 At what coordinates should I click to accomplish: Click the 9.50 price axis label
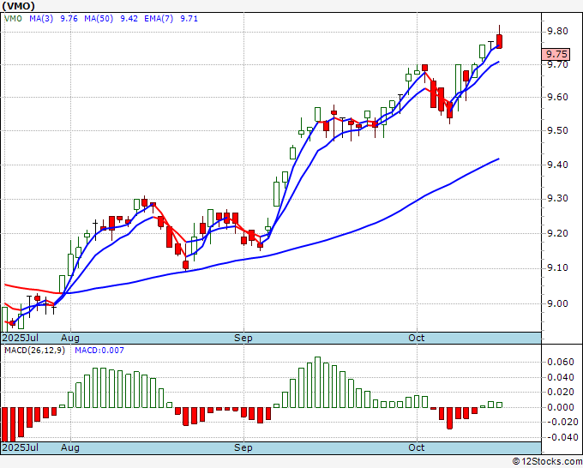[558, 130]
